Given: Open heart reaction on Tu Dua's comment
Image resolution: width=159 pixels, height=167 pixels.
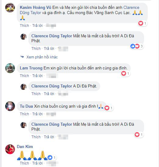Looking at the screenshot, I should (109, 108).
